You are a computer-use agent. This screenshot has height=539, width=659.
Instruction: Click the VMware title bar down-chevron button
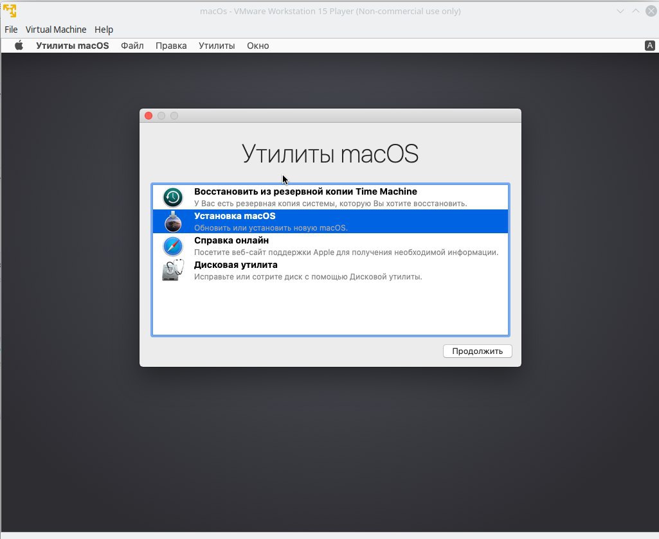(620, 12)
